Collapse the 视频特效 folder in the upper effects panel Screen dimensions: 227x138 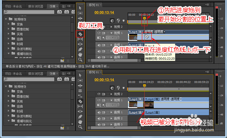(6, 19)
